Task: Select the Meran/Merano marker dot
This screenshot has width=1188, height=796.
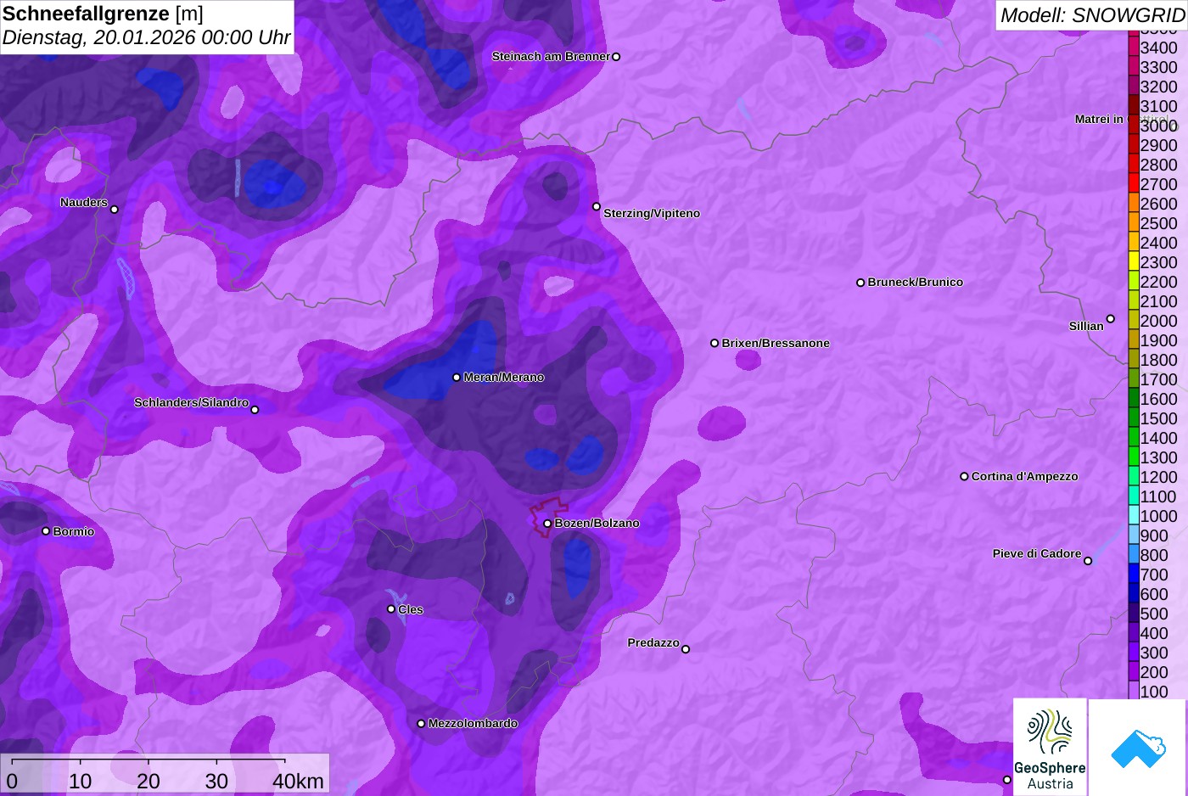Action: click(457, 378)
